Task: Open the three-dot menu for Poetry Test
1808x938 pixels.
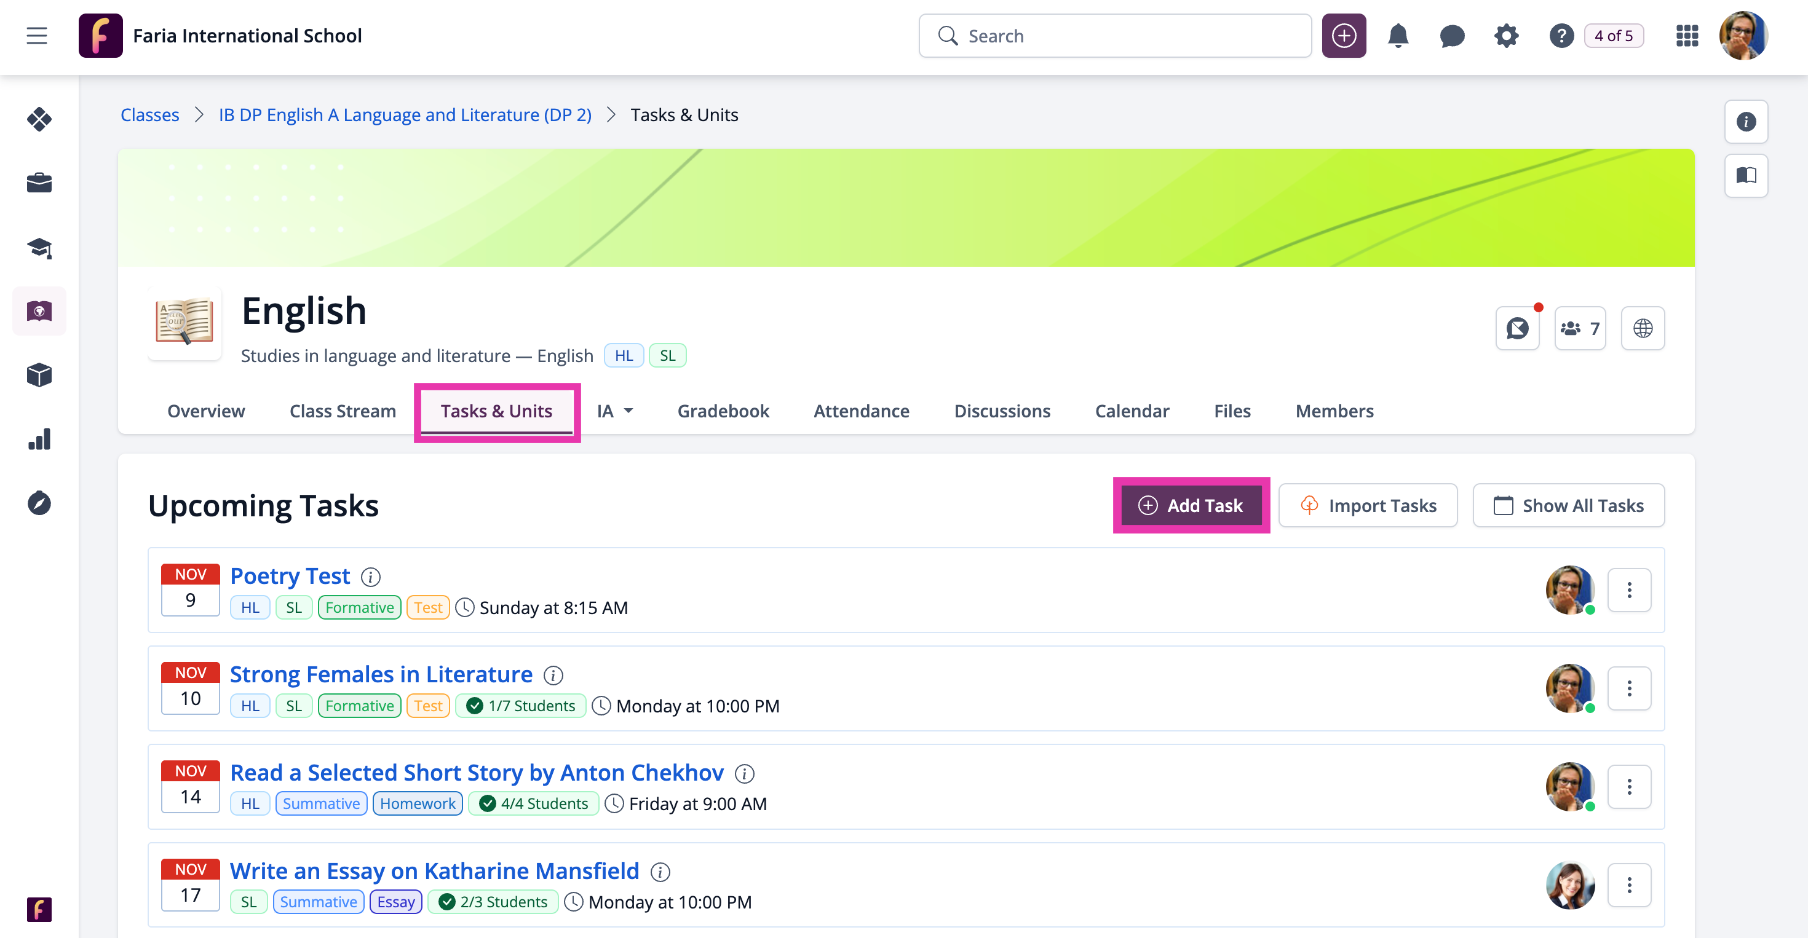Action: click(x=1629, y=590)
